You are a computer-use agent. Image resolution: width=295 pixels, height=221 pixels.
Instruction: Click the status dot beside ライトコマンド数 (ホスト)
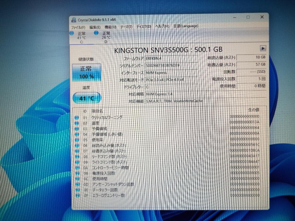(x=77, y=162)
